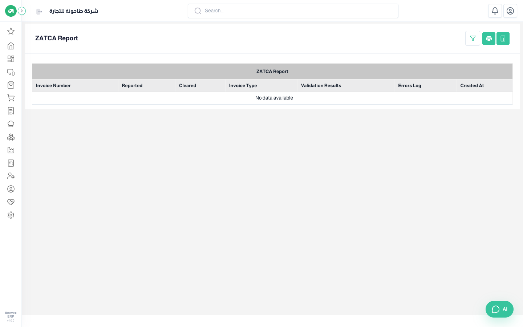Open notifications bell
This screenshot has width=523, height=327.
pos(495,11)
